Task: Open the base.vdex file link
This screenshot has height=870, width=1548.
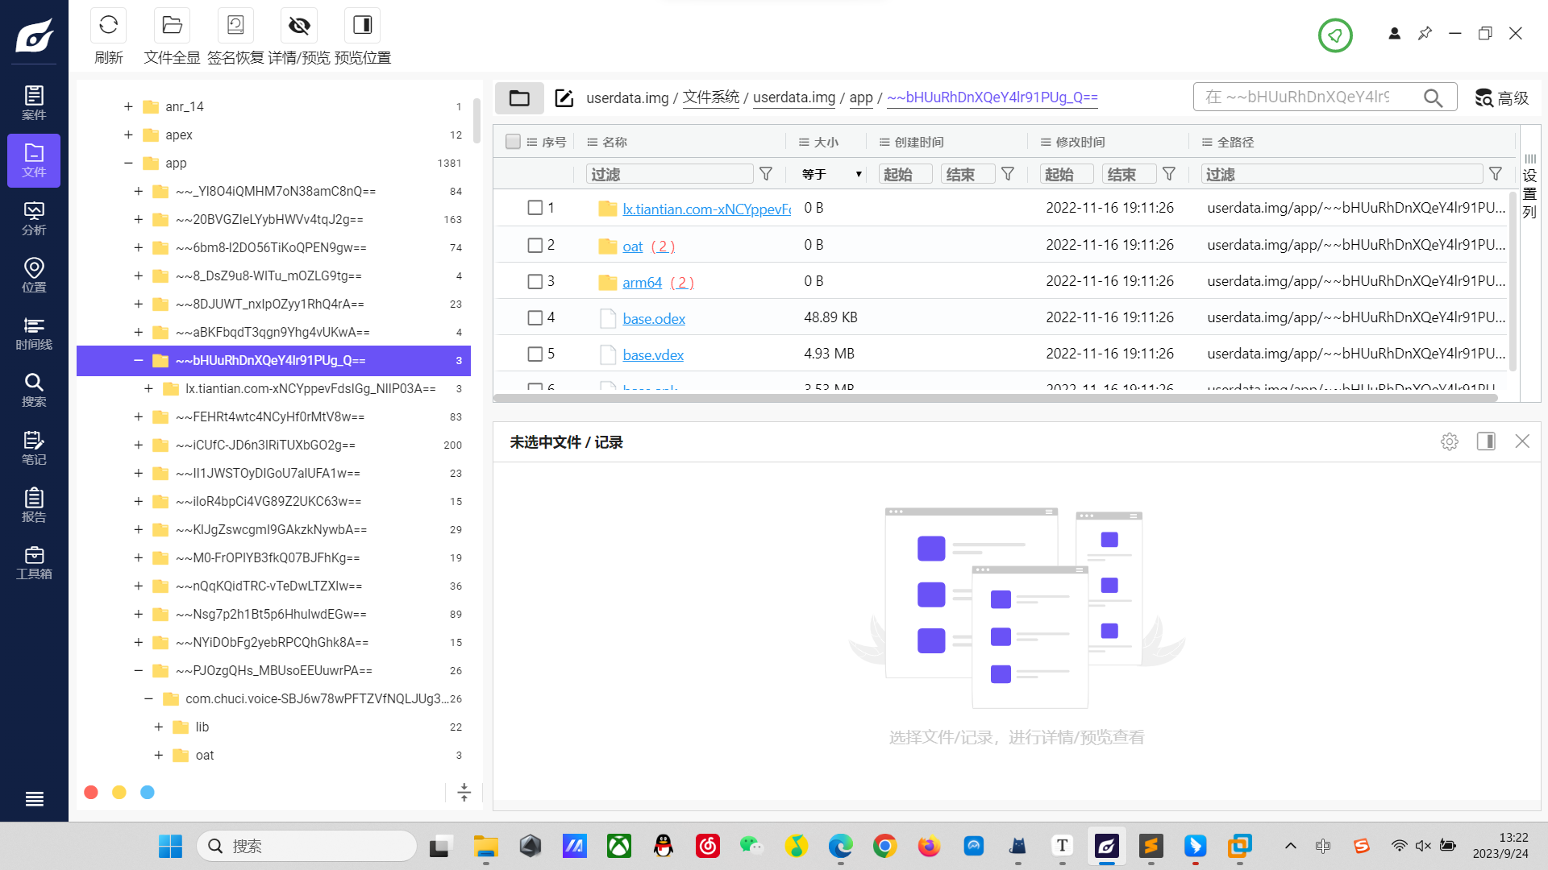Action: pyautogui.click(x=652, y=355)
